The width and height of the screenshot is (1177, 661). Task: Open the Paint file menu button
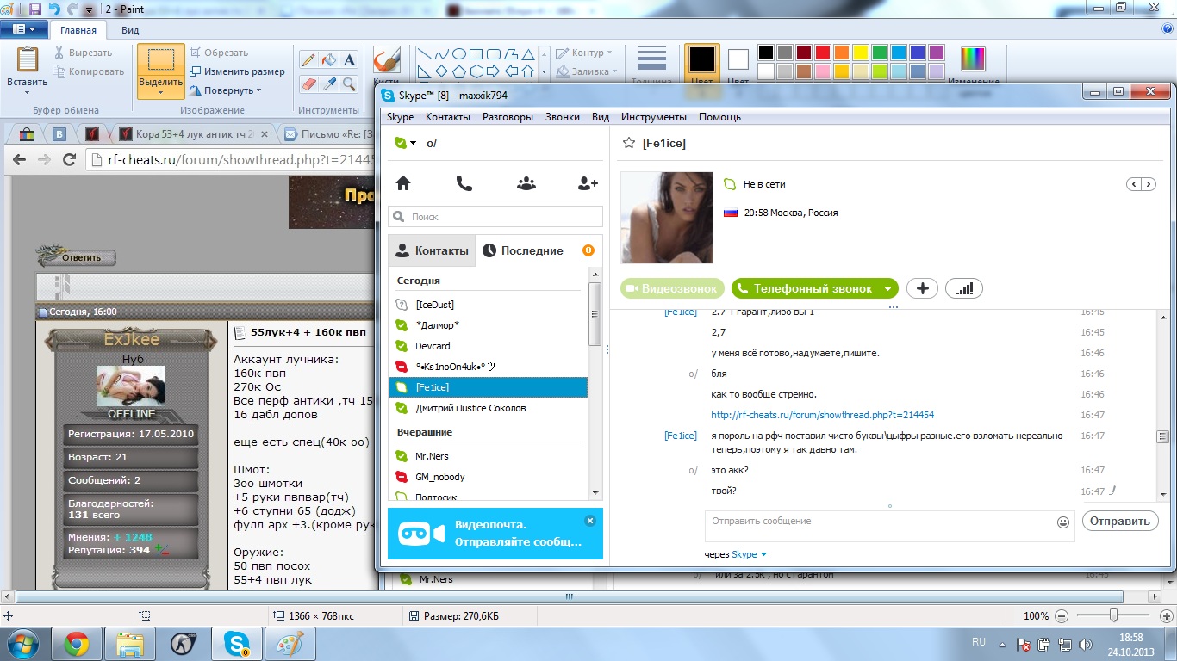point(22,28)
